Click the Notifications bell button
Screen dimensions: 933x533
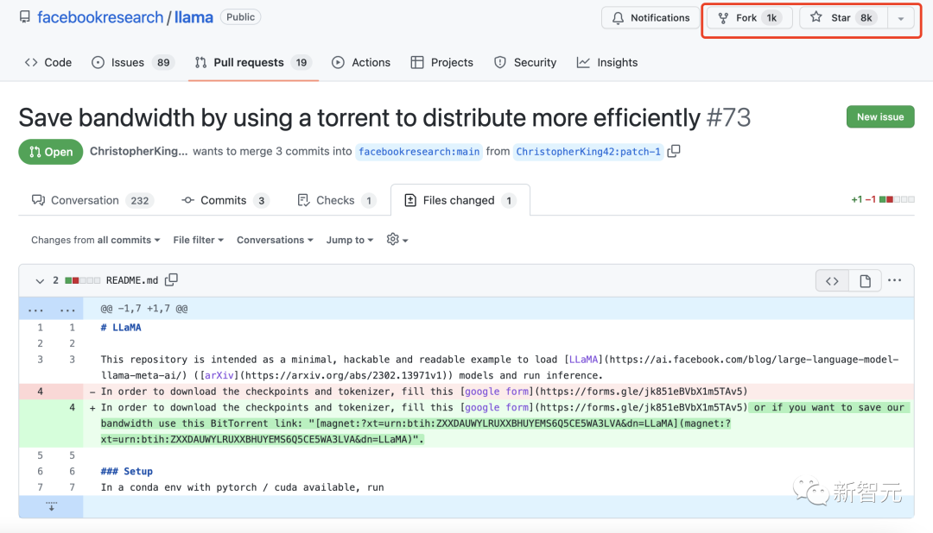[x=651, y=18]
